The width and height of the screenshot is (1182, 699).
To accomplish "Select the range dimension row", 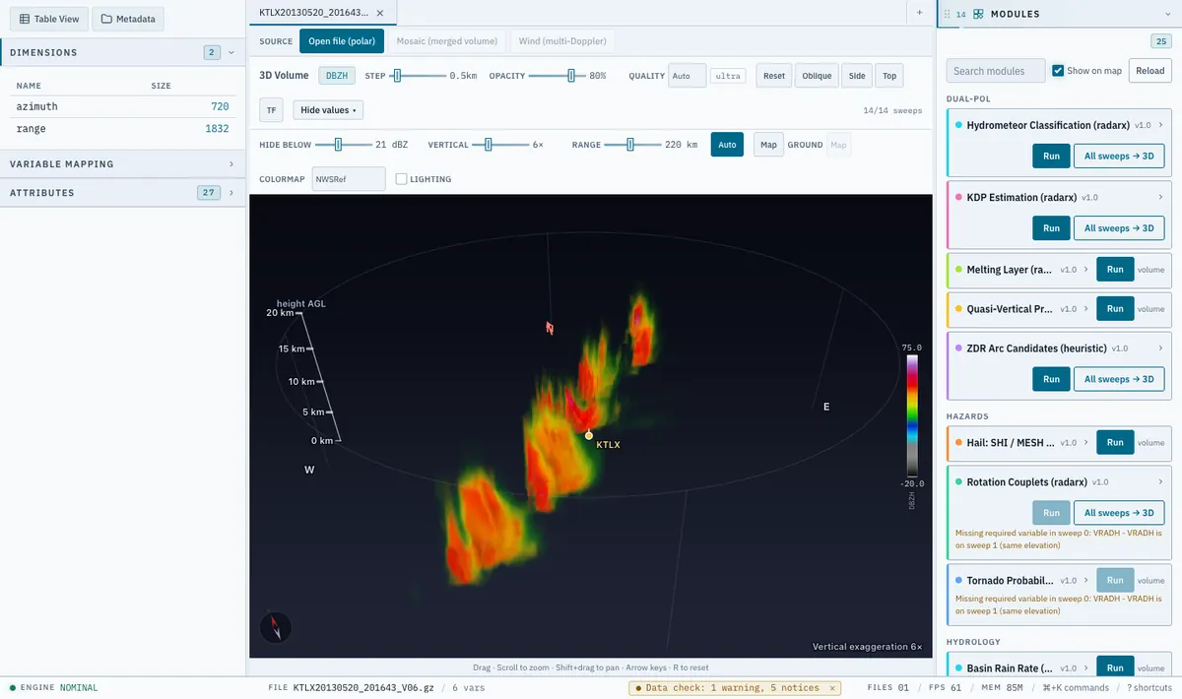I will click(x=122, y=129).
